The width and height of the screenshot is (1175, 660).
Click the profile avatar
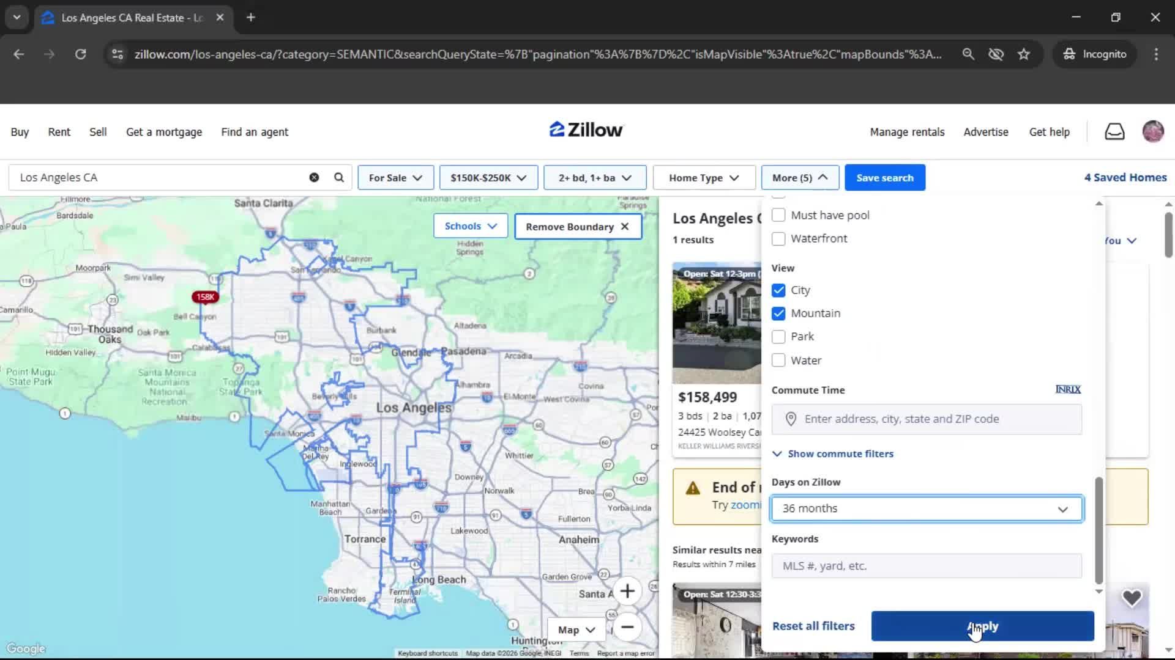pyautogui.click(x=1153, y=131)
